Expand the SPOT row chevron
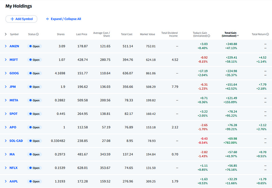This screenshot has height=188, width=272. (6, 114)
